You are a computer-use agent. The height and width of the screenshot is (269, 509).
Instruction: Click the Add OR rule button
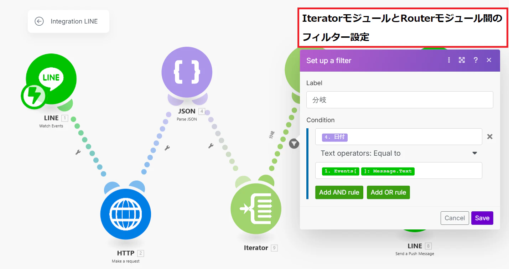388,192
